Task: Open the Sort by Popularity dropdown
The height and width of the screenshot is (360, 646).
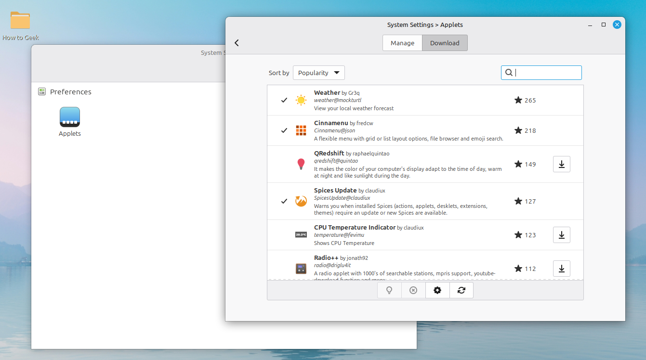Action: tap(319, 73)
